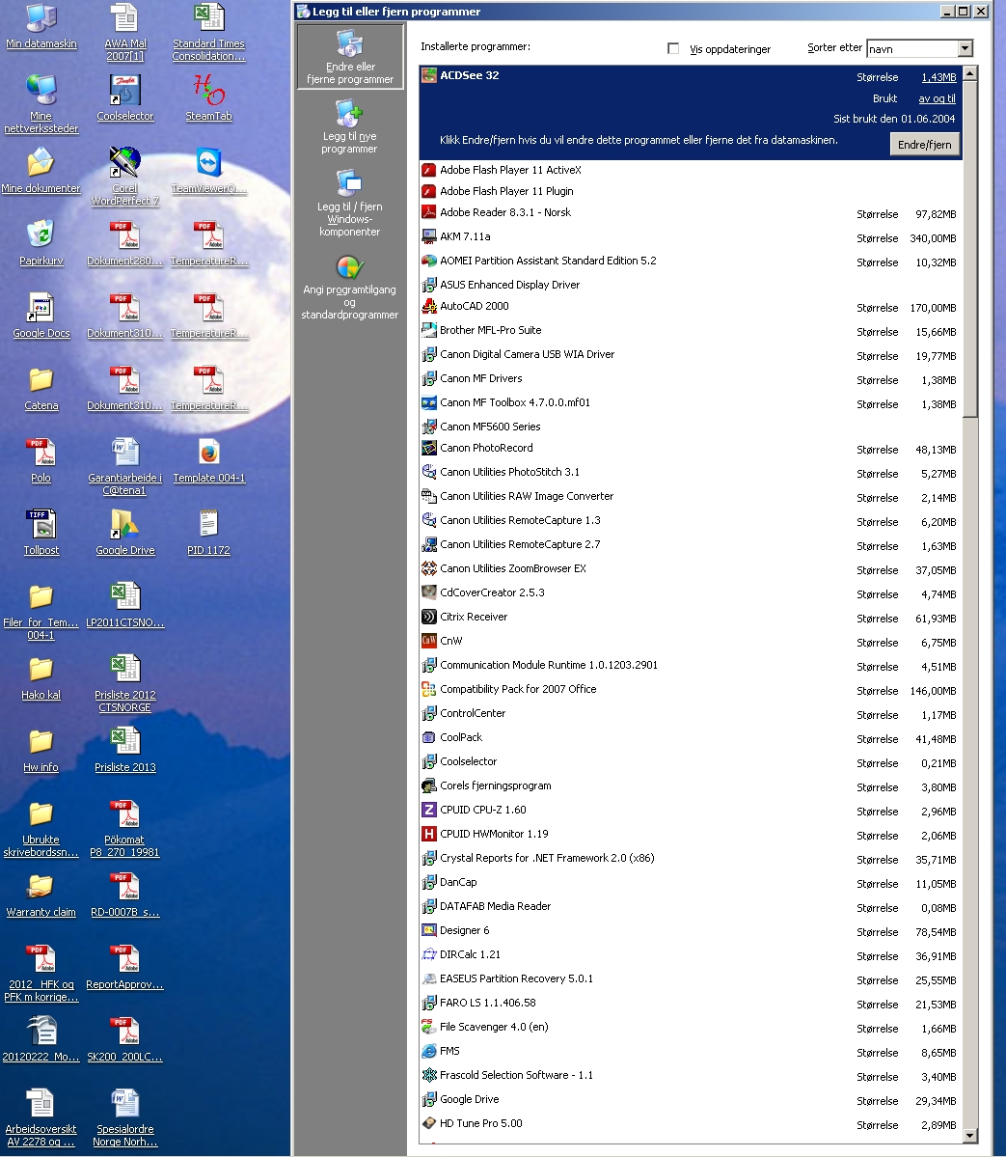Open Legg til nye programmer section
Viewport: 1006px width, 1157px height.
[349, 127]
